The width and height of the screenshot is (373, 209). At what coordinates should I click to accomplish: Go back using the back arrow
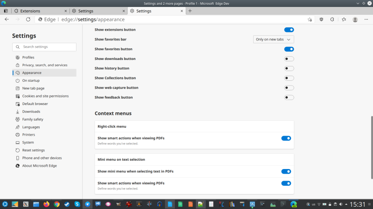click(x=7, y=20)
